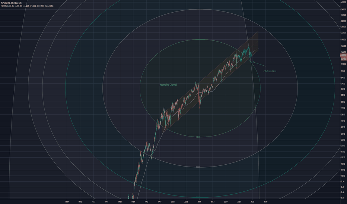Click the 1973 time axis label
The width and height of the screenshot is (347, 204).
pyautogui.click(x=80, y=201)
